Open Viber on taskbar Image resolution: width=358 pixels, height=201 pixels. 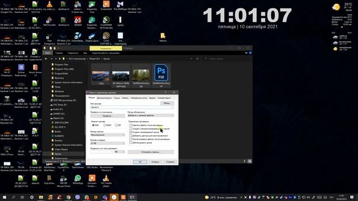[78, 197]
